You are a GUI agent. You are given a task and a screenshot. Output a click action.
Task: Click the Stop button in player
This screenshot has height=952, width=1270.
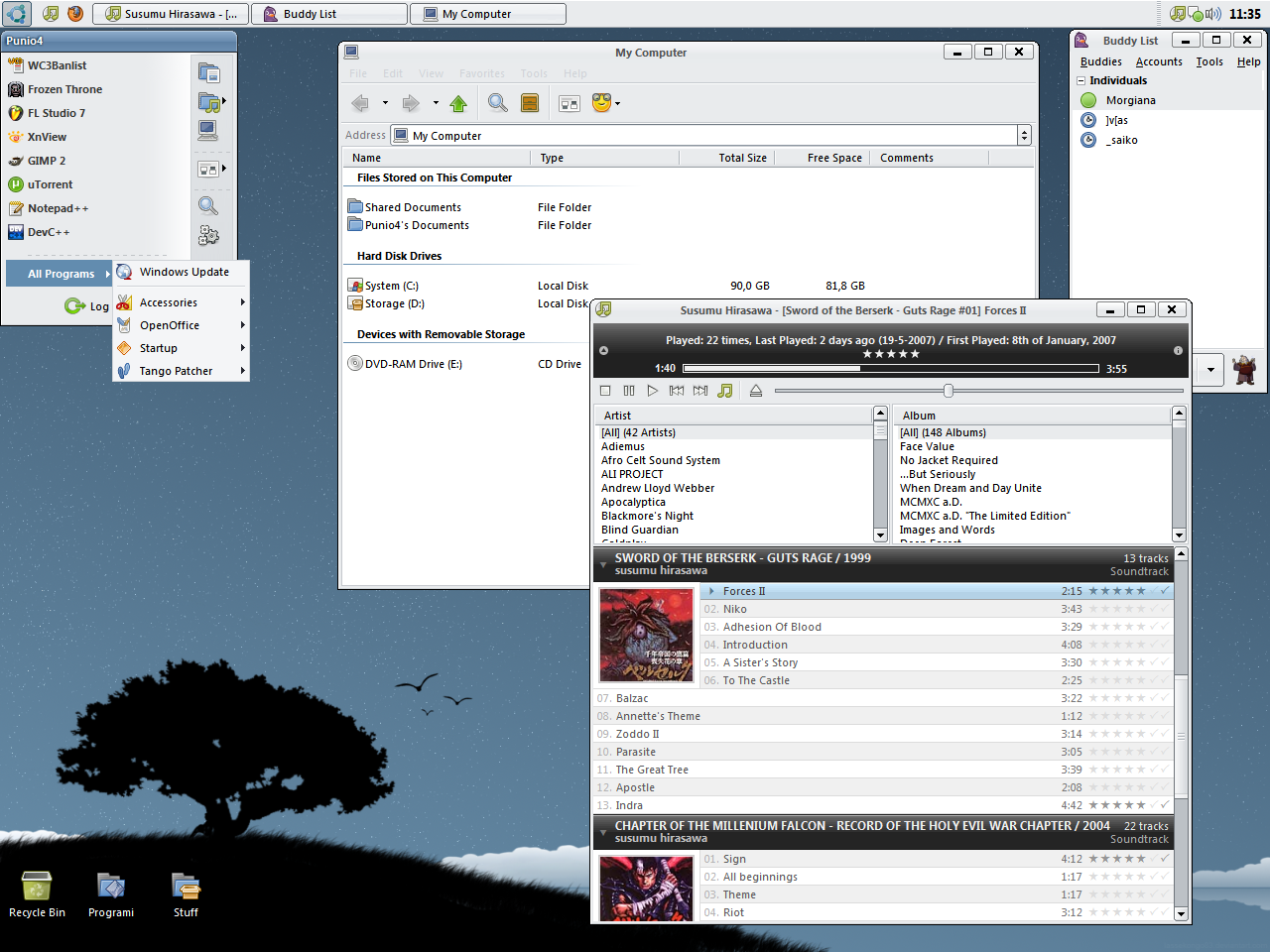pos(605,391)
